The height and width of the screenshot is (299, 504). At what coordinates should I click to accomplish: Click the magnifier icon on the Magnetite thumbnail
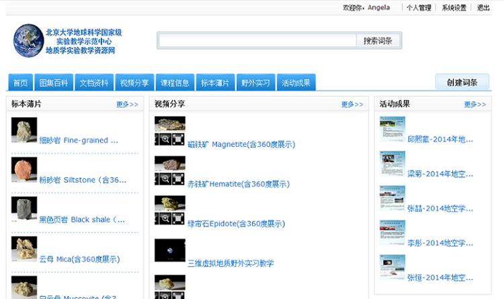(164, 139)
